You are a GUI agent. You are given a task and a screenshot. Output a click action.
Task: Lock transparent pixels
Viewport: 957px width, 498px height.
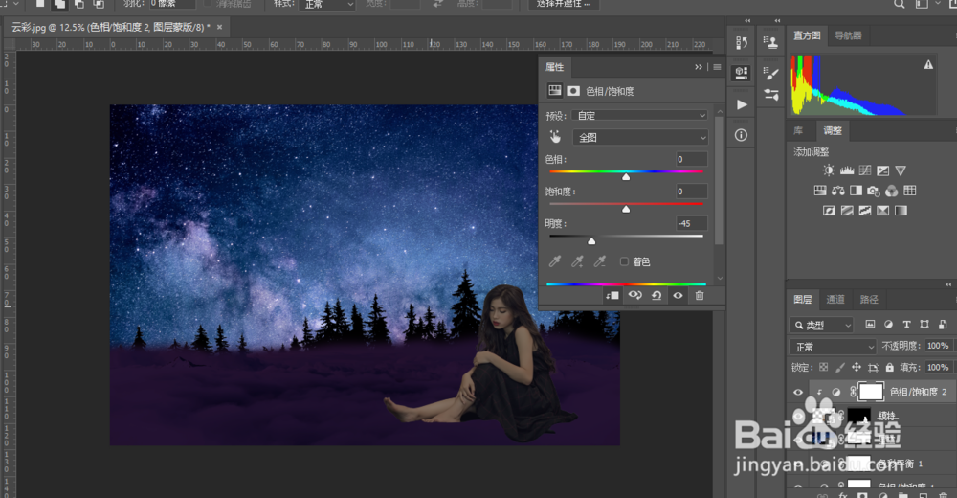pos(823,367)
